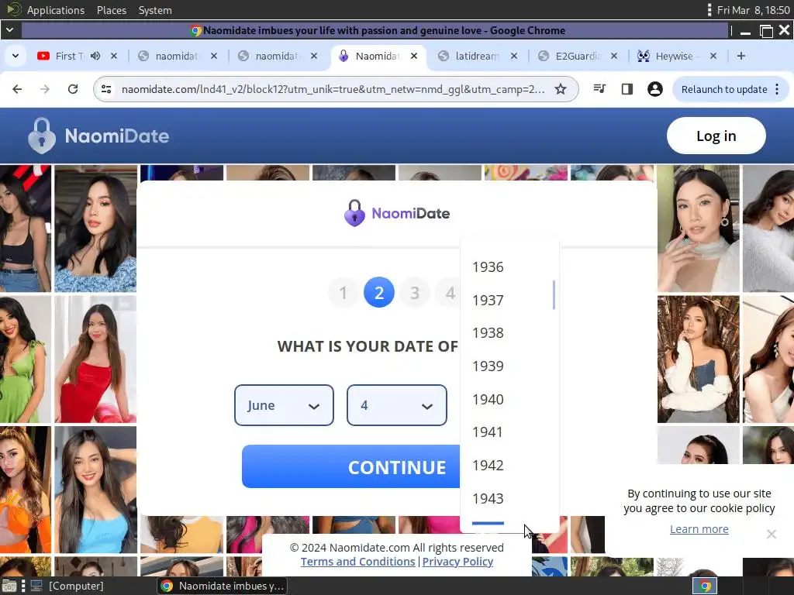794x595 pixels.
Task: Open the tab search dropdown arrow
Action: coord(16,56)
